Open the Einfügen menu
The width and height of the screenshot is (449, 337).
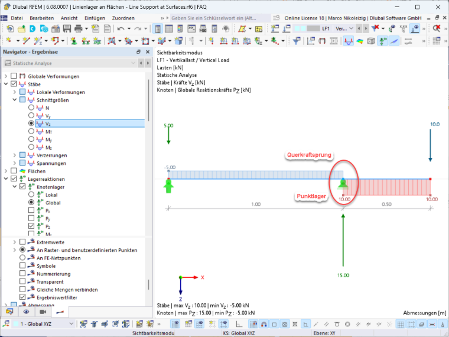tap(95, 18)
